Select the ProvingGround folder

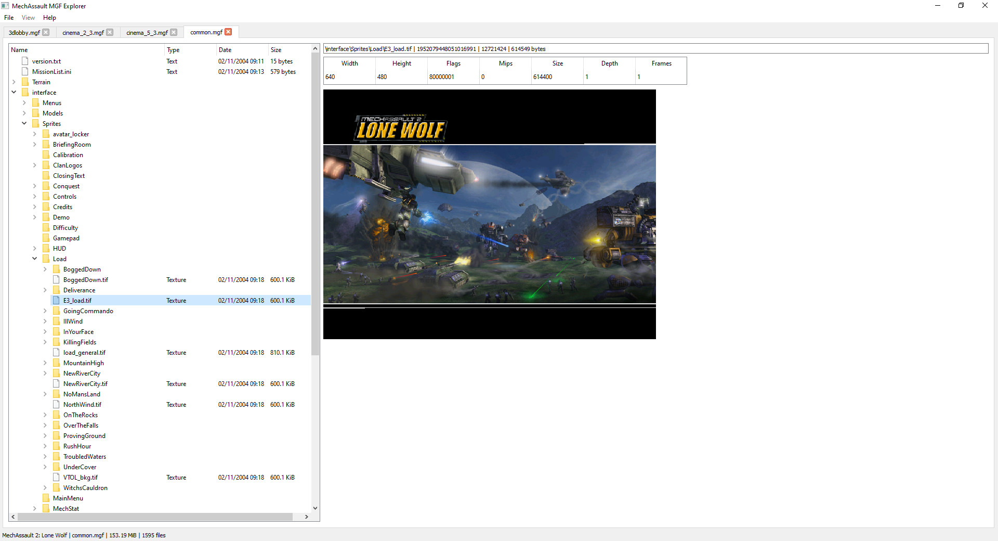84,436
